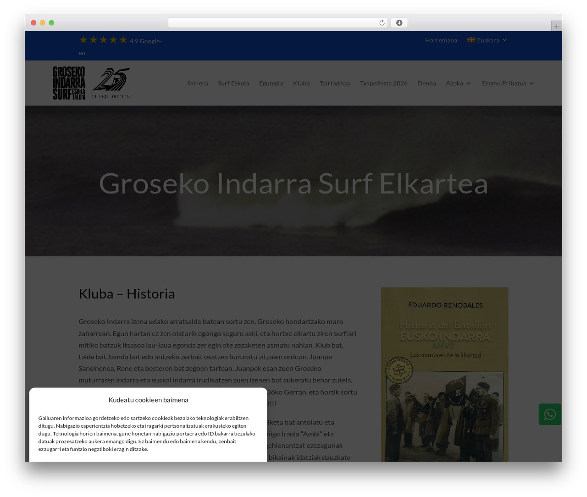
Task: Open the browser downloads button
Action: click(x=399, y=23)
